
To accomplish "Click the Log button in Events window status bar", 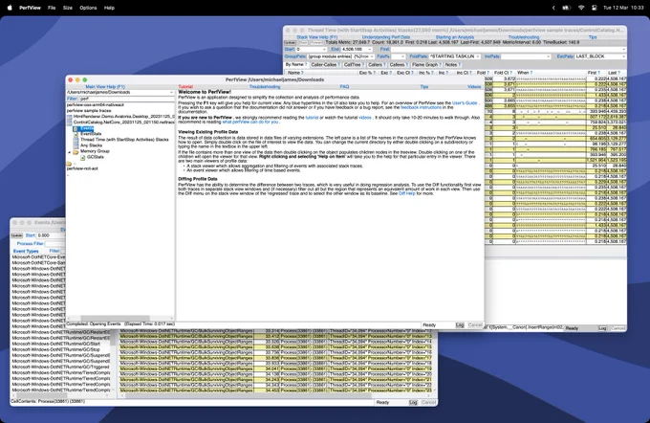I will coord(413,402).
